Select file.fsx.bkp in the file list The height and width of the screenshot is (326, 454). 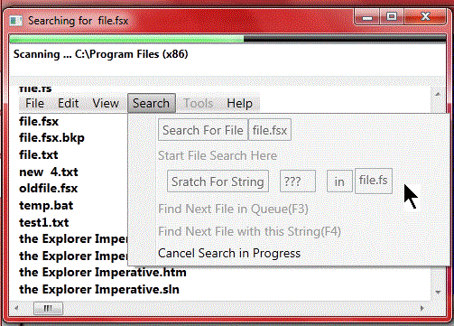[x=51, y=138]
